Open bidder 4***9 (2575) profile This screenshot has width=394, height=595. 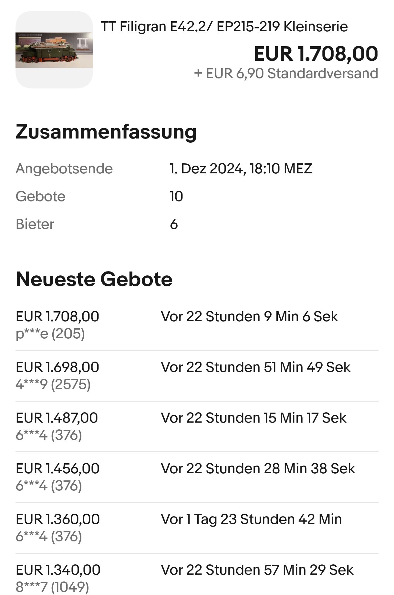[x=53, y=384]
